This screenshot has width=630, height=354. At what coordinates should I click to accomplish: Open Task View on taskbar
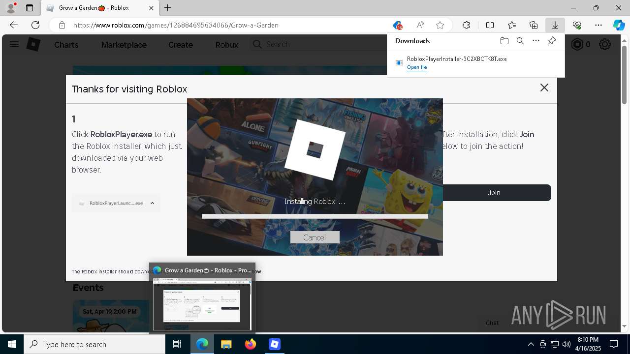pos(177,344)
